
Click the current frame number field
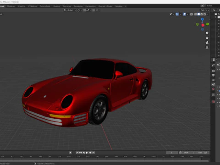[x=172, y=153]
